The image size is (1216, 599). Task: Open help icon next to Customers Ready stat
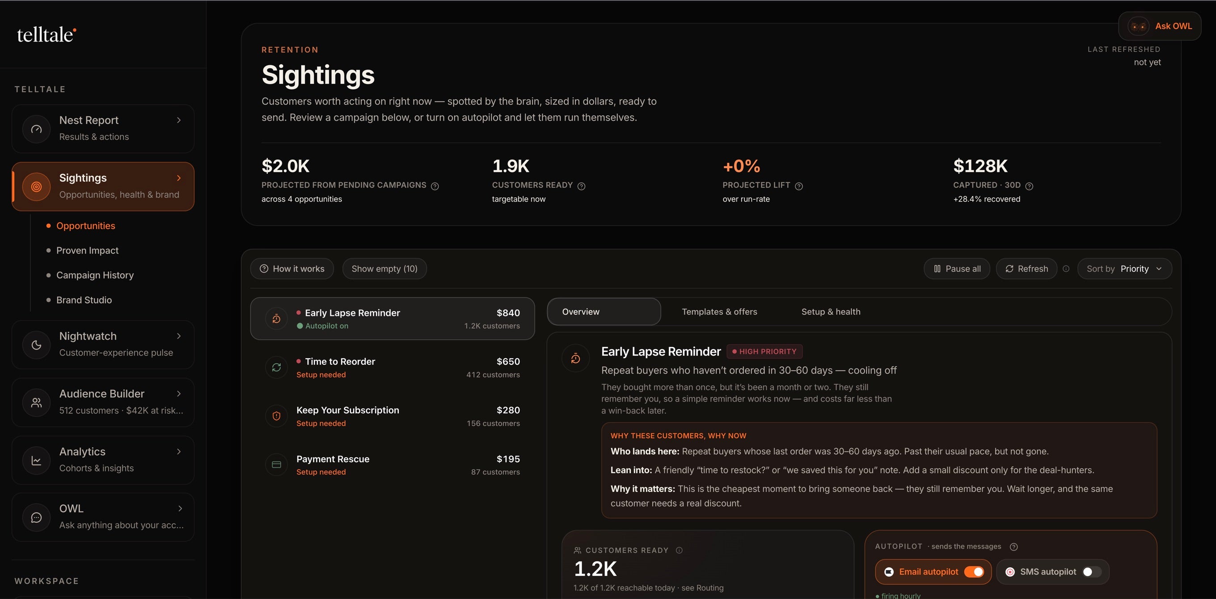point(582,186)
